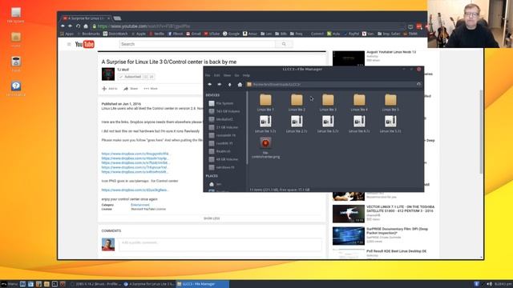Open the 343 GB Volume device
Image resolution: width=513 pixels, height=288 pixels.
pyautogui.click(x=224, y=111)
